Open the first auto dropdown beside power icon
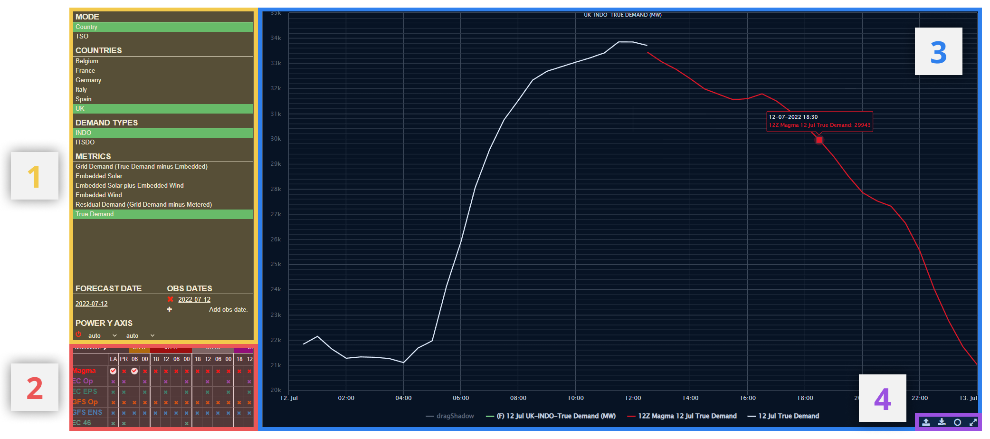This screenshot has width=990, height=439. 103,335
